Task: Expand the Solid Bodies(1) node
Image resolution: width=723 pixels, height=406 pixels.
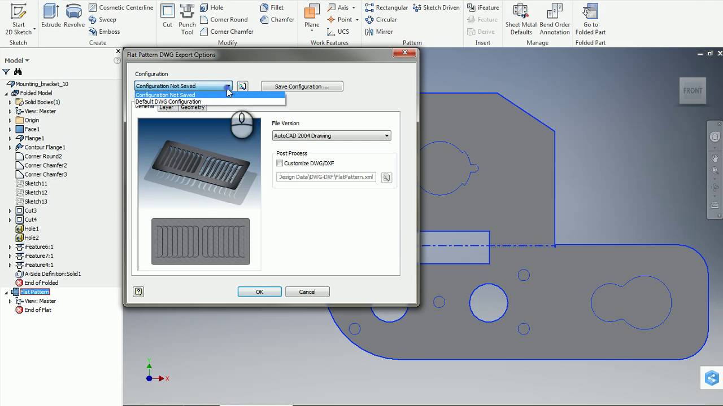Action: click(10, 102)
